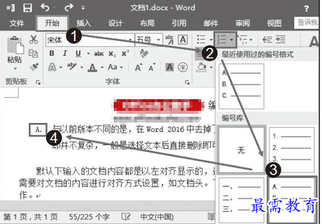The width and height of the screenshot is (322, 224).
Task: Cut selection with scissors icon
Action: pyautogui.click(x=33, y=39)
